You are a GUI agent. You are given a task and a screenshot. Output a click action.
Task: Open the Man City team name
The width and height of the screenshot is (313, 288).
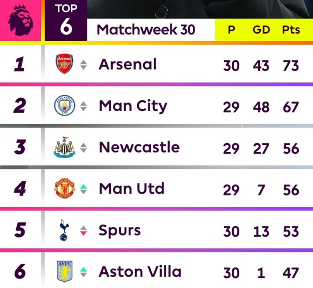(x=133, y=106)
